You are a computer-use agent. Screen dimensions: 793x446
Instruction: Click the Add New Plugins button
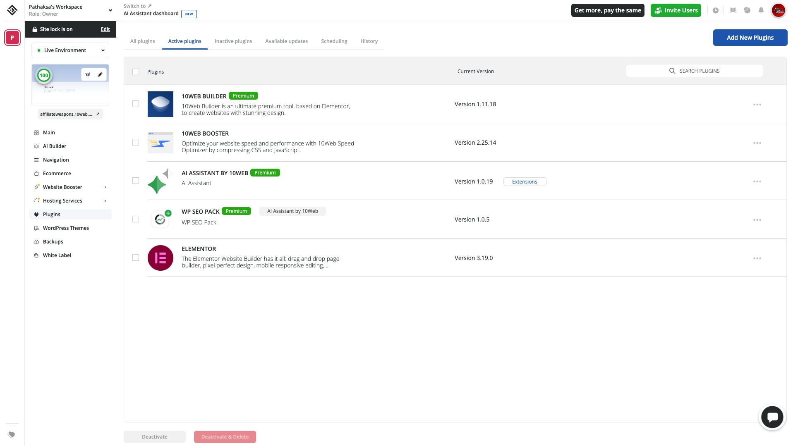(750, 38)
